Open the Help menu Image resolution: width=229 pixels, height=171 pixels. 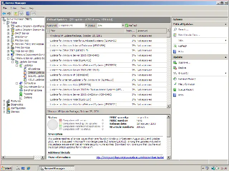point(31,8)
